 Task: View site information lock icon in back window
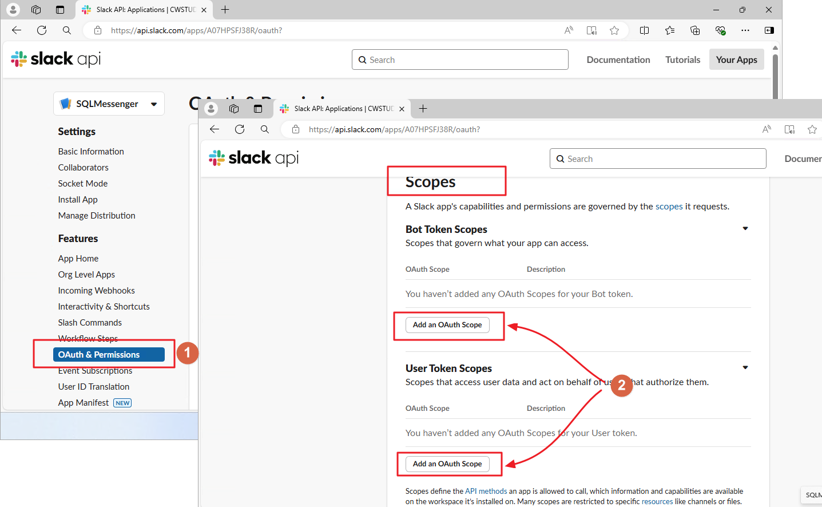point(98,30)
